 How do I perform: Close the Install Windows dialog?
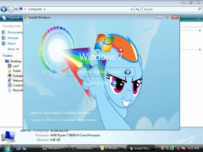(x=175, y=17)
